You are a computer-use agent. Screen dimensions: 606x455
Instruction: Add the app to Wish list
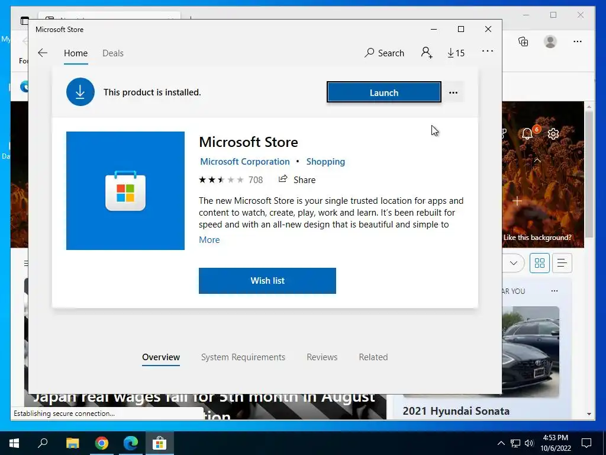(267, 281)
